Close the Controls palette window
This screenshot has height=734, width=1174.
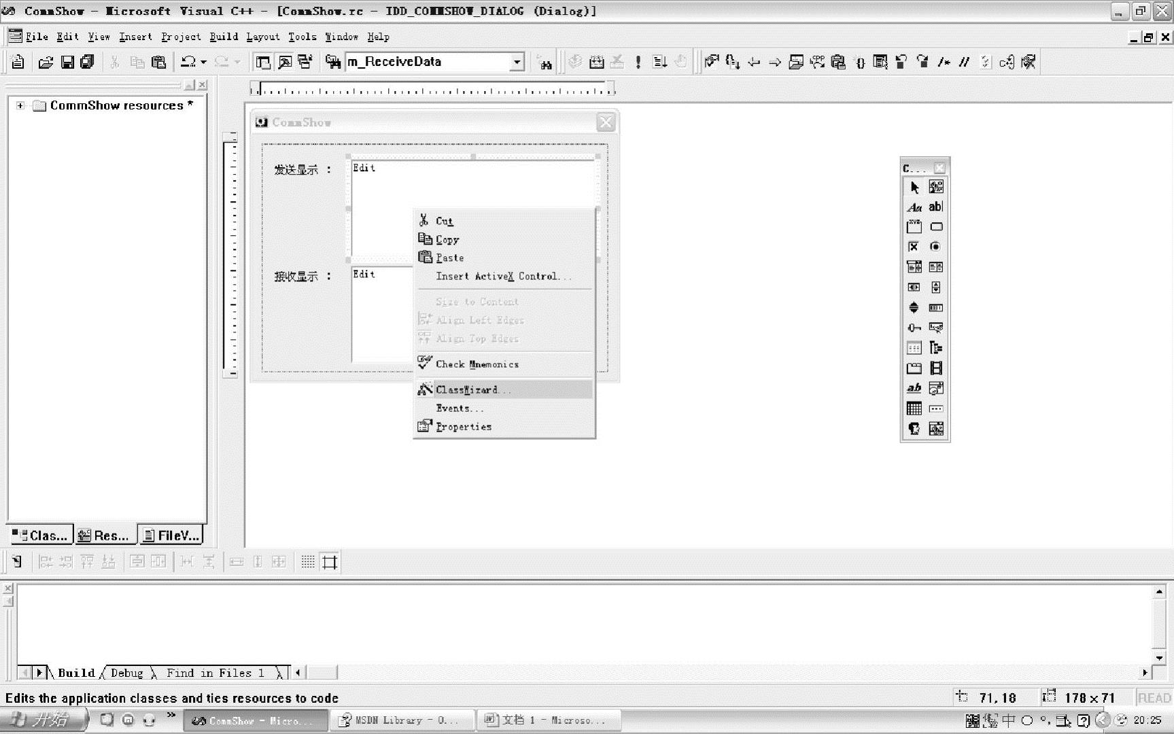[939, 167]
